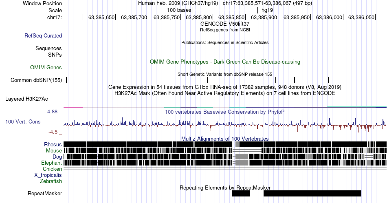Click the RefSeq Curated track label
Image resolution: width=387 pixels, height=203 pixels.
43,35
